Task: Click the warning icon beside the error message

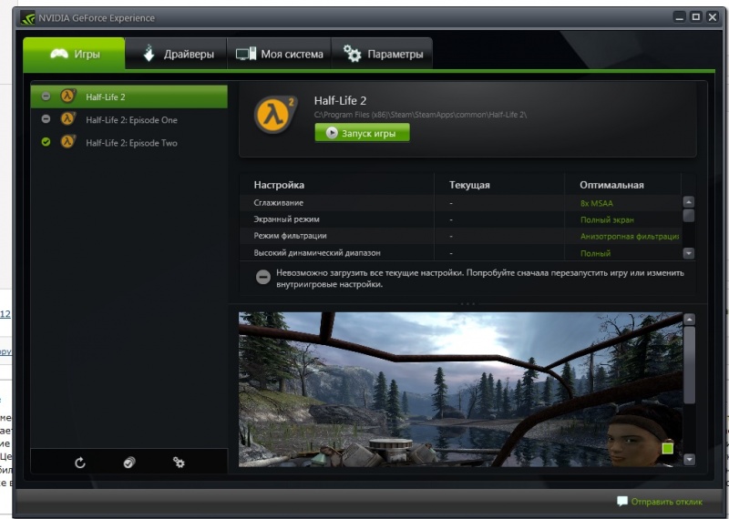Action: click(x=263, y=278)
